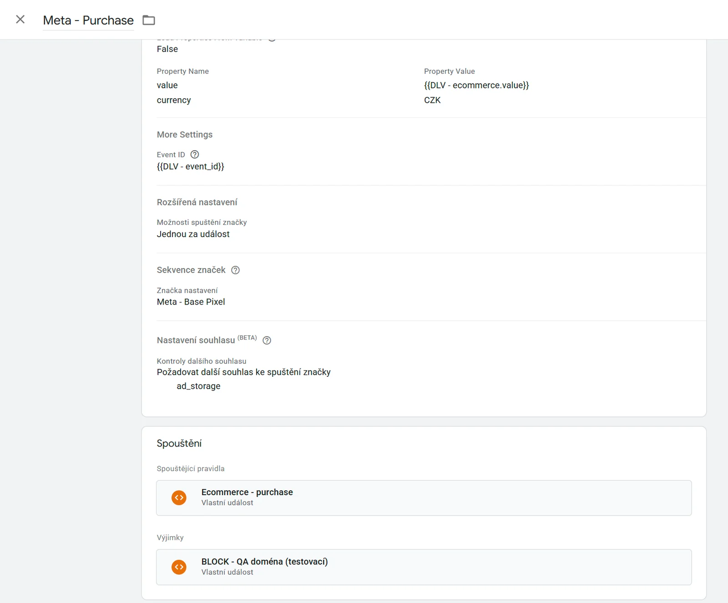Edit the Meta - Purchase tag name
728x603 pixels.
coord(88,20)
